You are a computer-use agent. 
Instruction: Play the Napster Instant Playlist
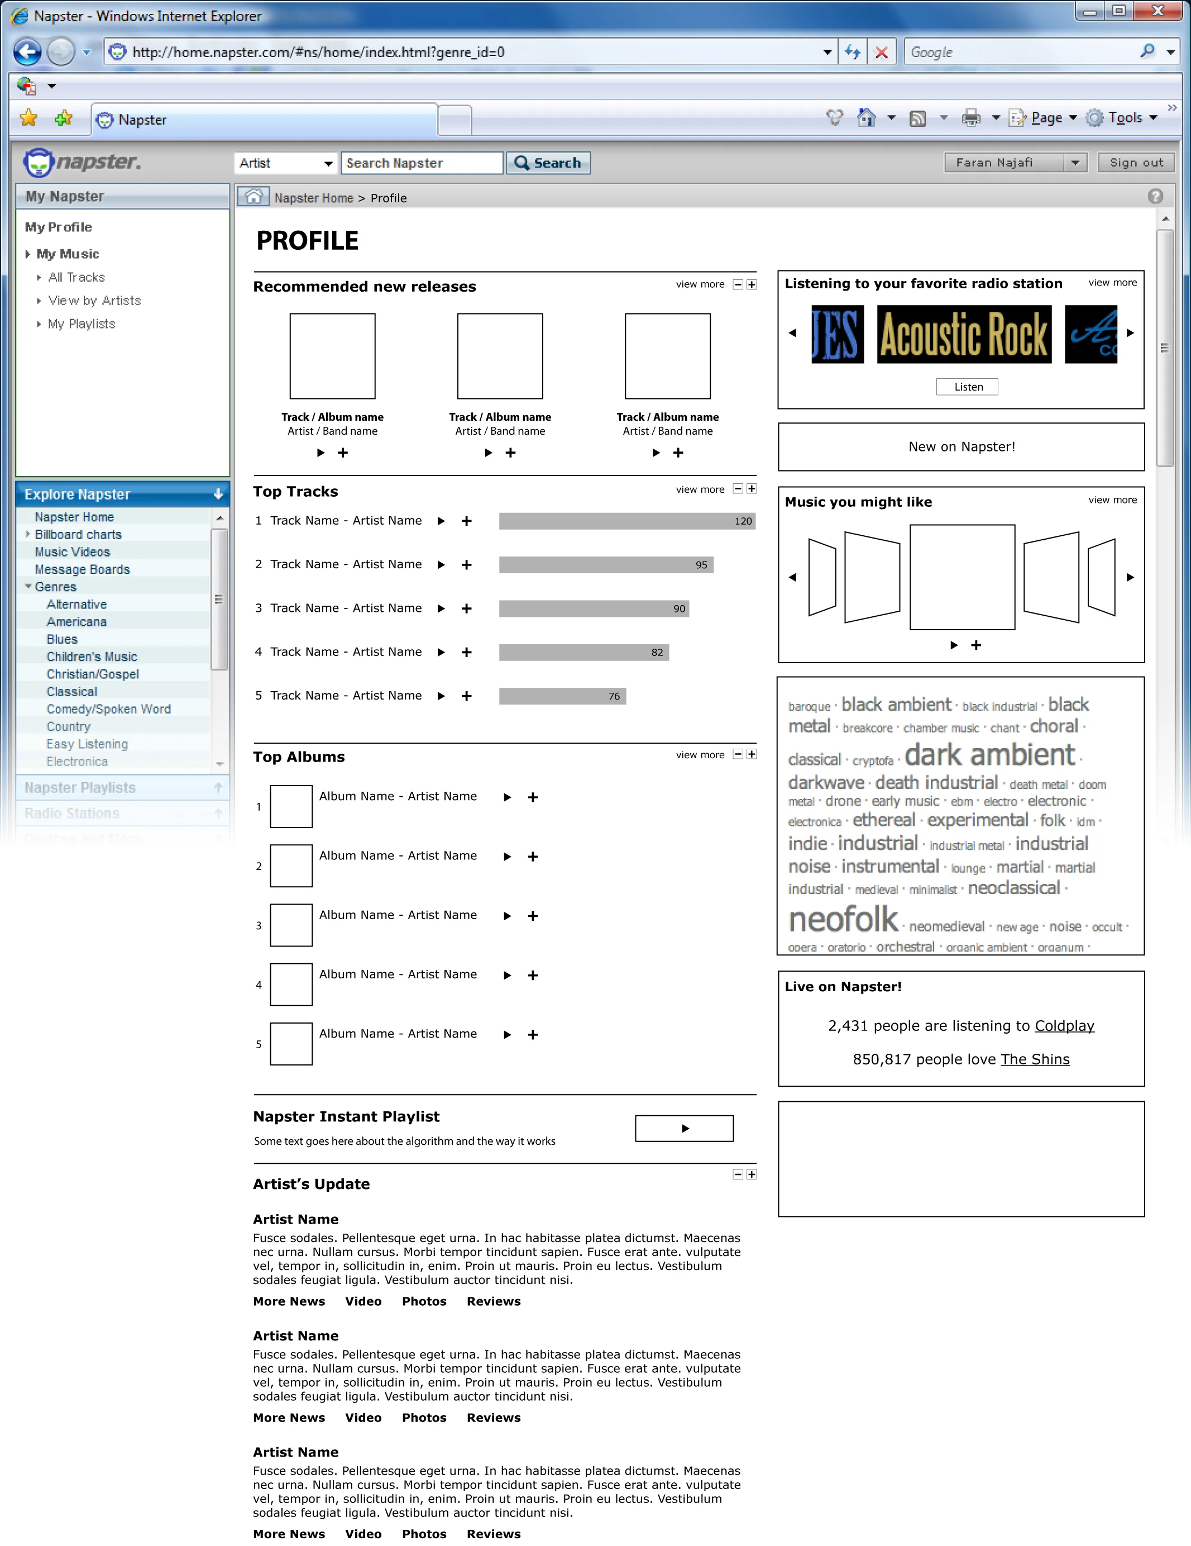click(x=685, y=1129)
